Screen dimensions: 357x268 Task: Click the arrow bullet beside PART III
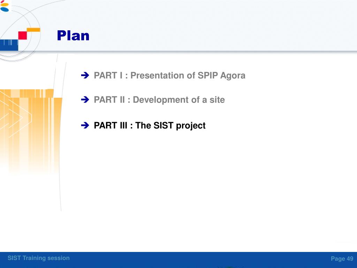click(85, 125)
